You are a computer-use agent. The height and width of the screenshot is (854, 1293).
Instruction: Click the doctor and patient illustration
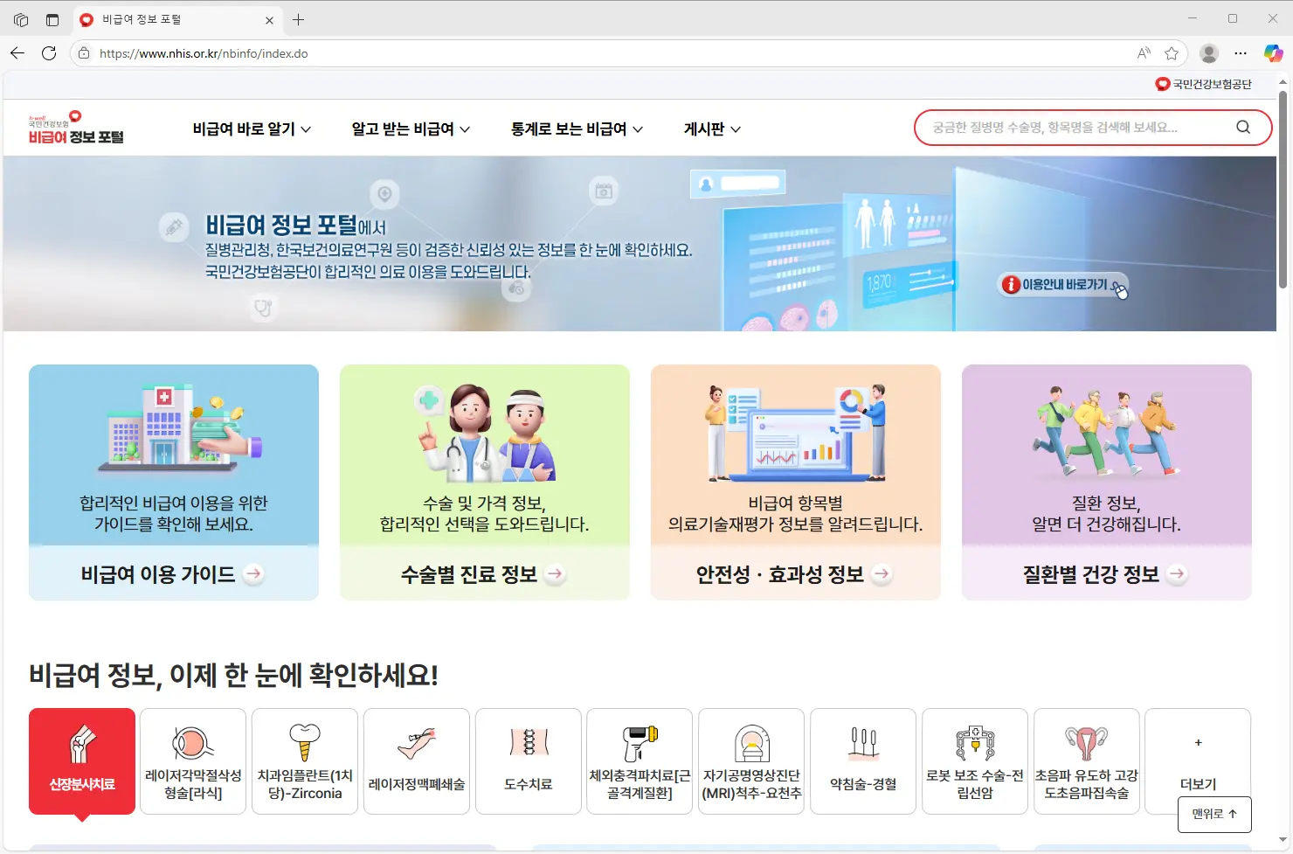coord(485,433)
